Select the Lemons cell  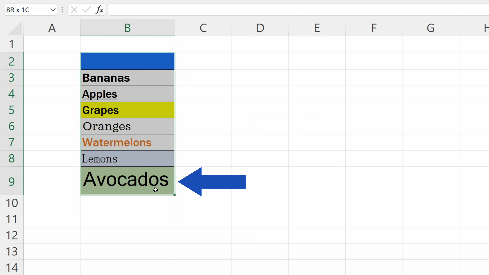(x=127, y=159)
